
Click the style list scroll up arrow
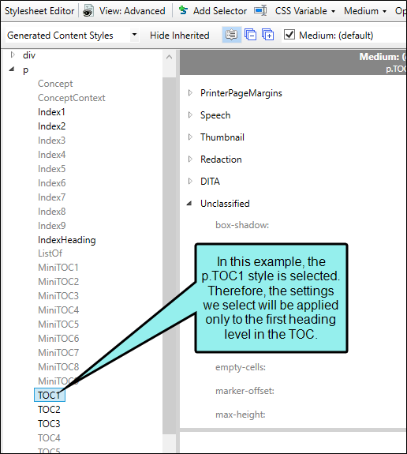pos(170,57)
